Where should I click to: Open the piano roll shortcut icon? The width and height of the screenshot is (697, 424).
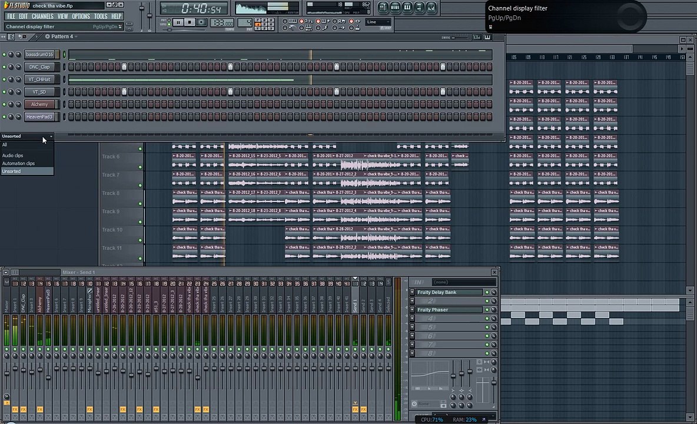pyautogui.click(x=407, y=8)
